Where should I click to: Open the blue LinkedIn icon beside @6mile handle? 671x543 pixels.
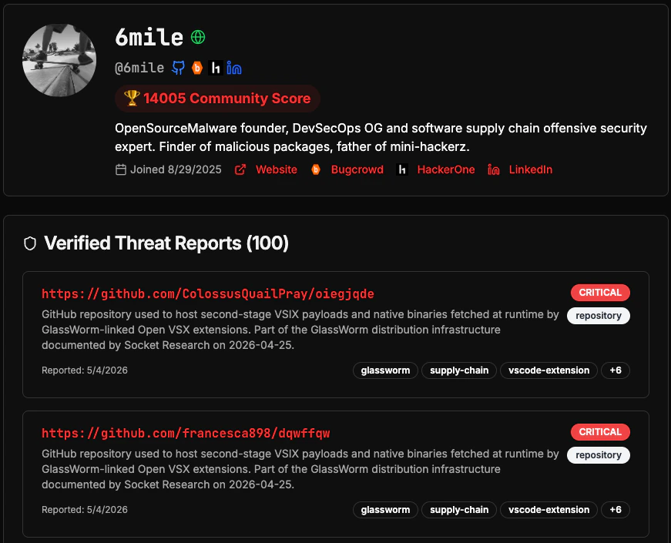click(x=234, y=68)
